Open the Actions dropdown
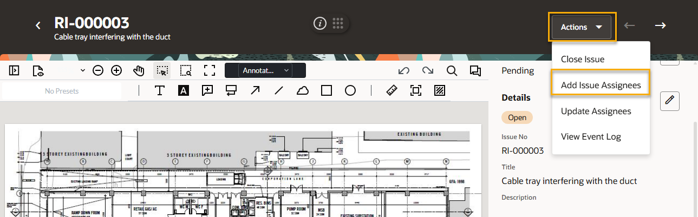 [582, 27]
